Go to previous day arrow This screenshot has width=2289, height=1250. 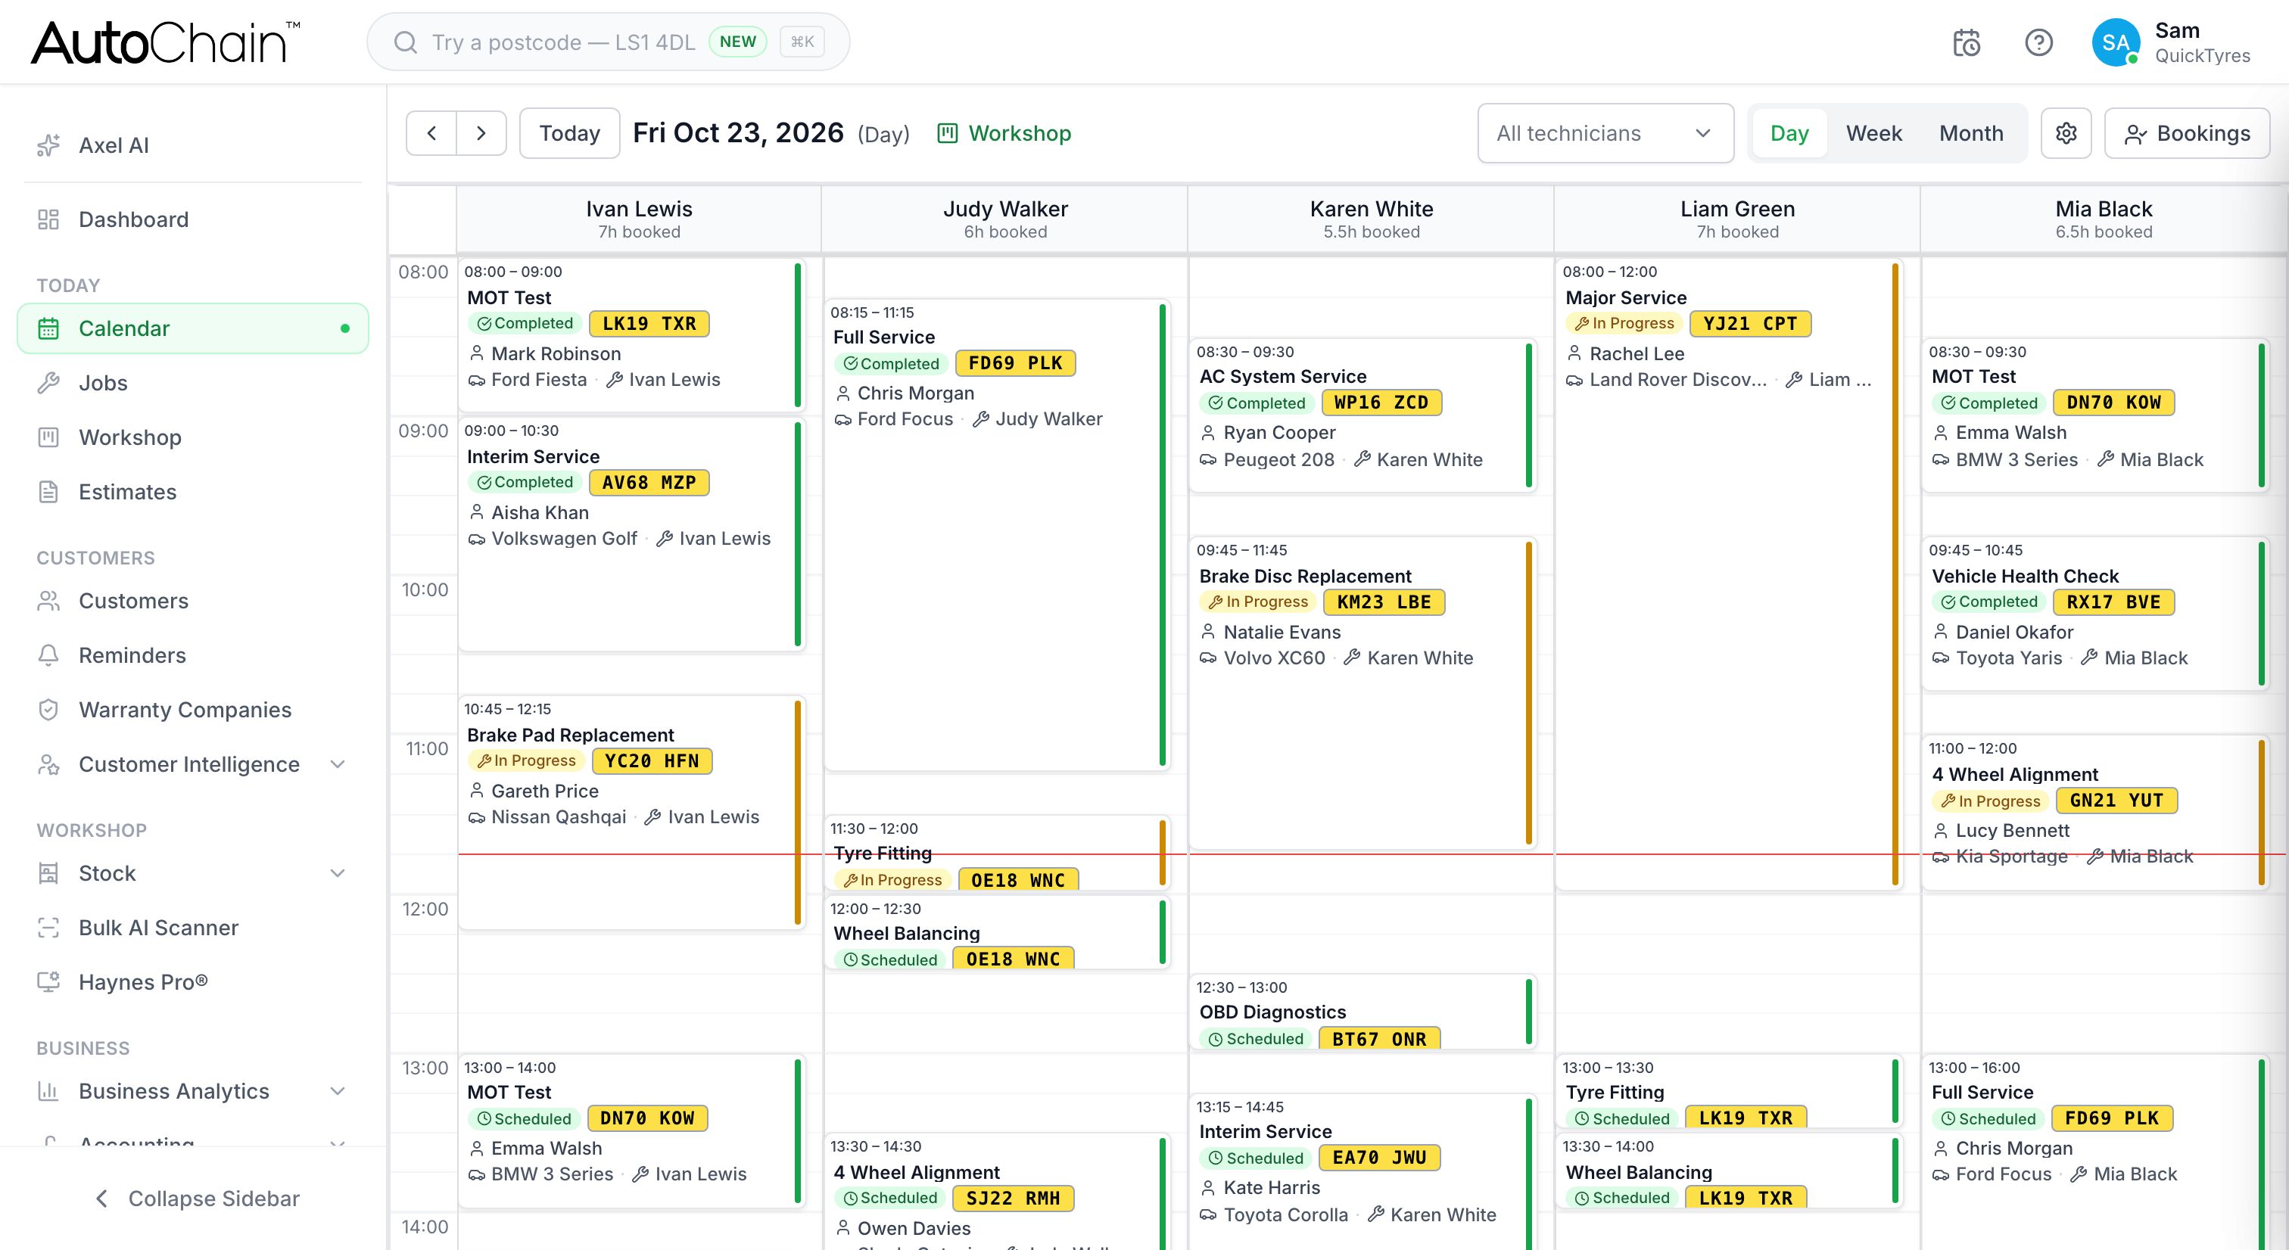pyautogui.click(x=432, y=133)
